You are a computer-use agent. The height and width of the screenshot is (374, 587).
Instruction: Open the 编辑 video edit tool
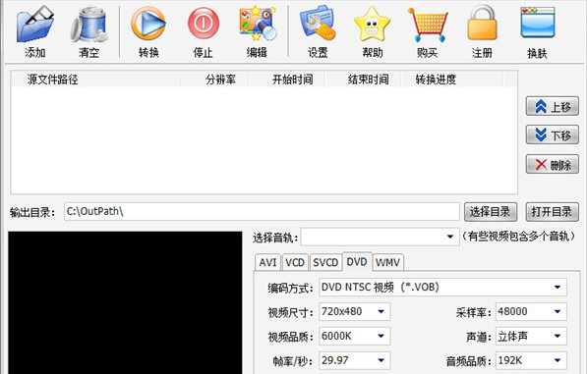tap(258, 24)
